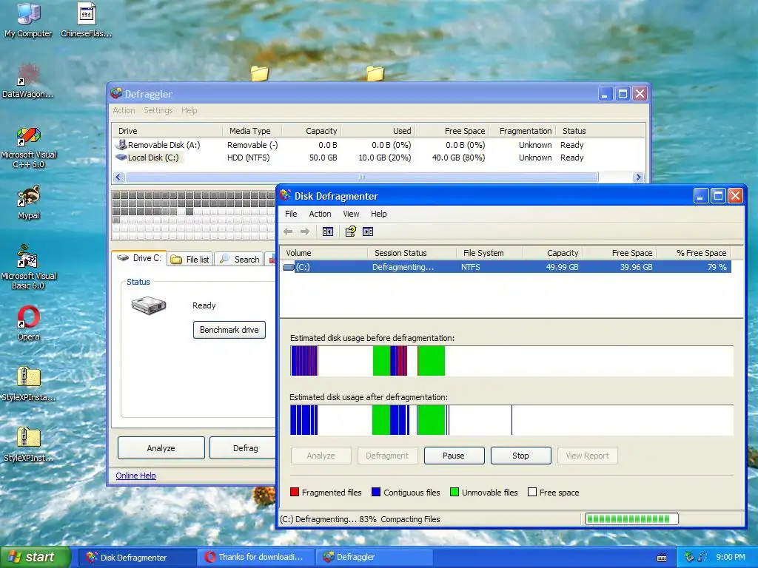Open My Computer desktop icon

tap(28, 20)
